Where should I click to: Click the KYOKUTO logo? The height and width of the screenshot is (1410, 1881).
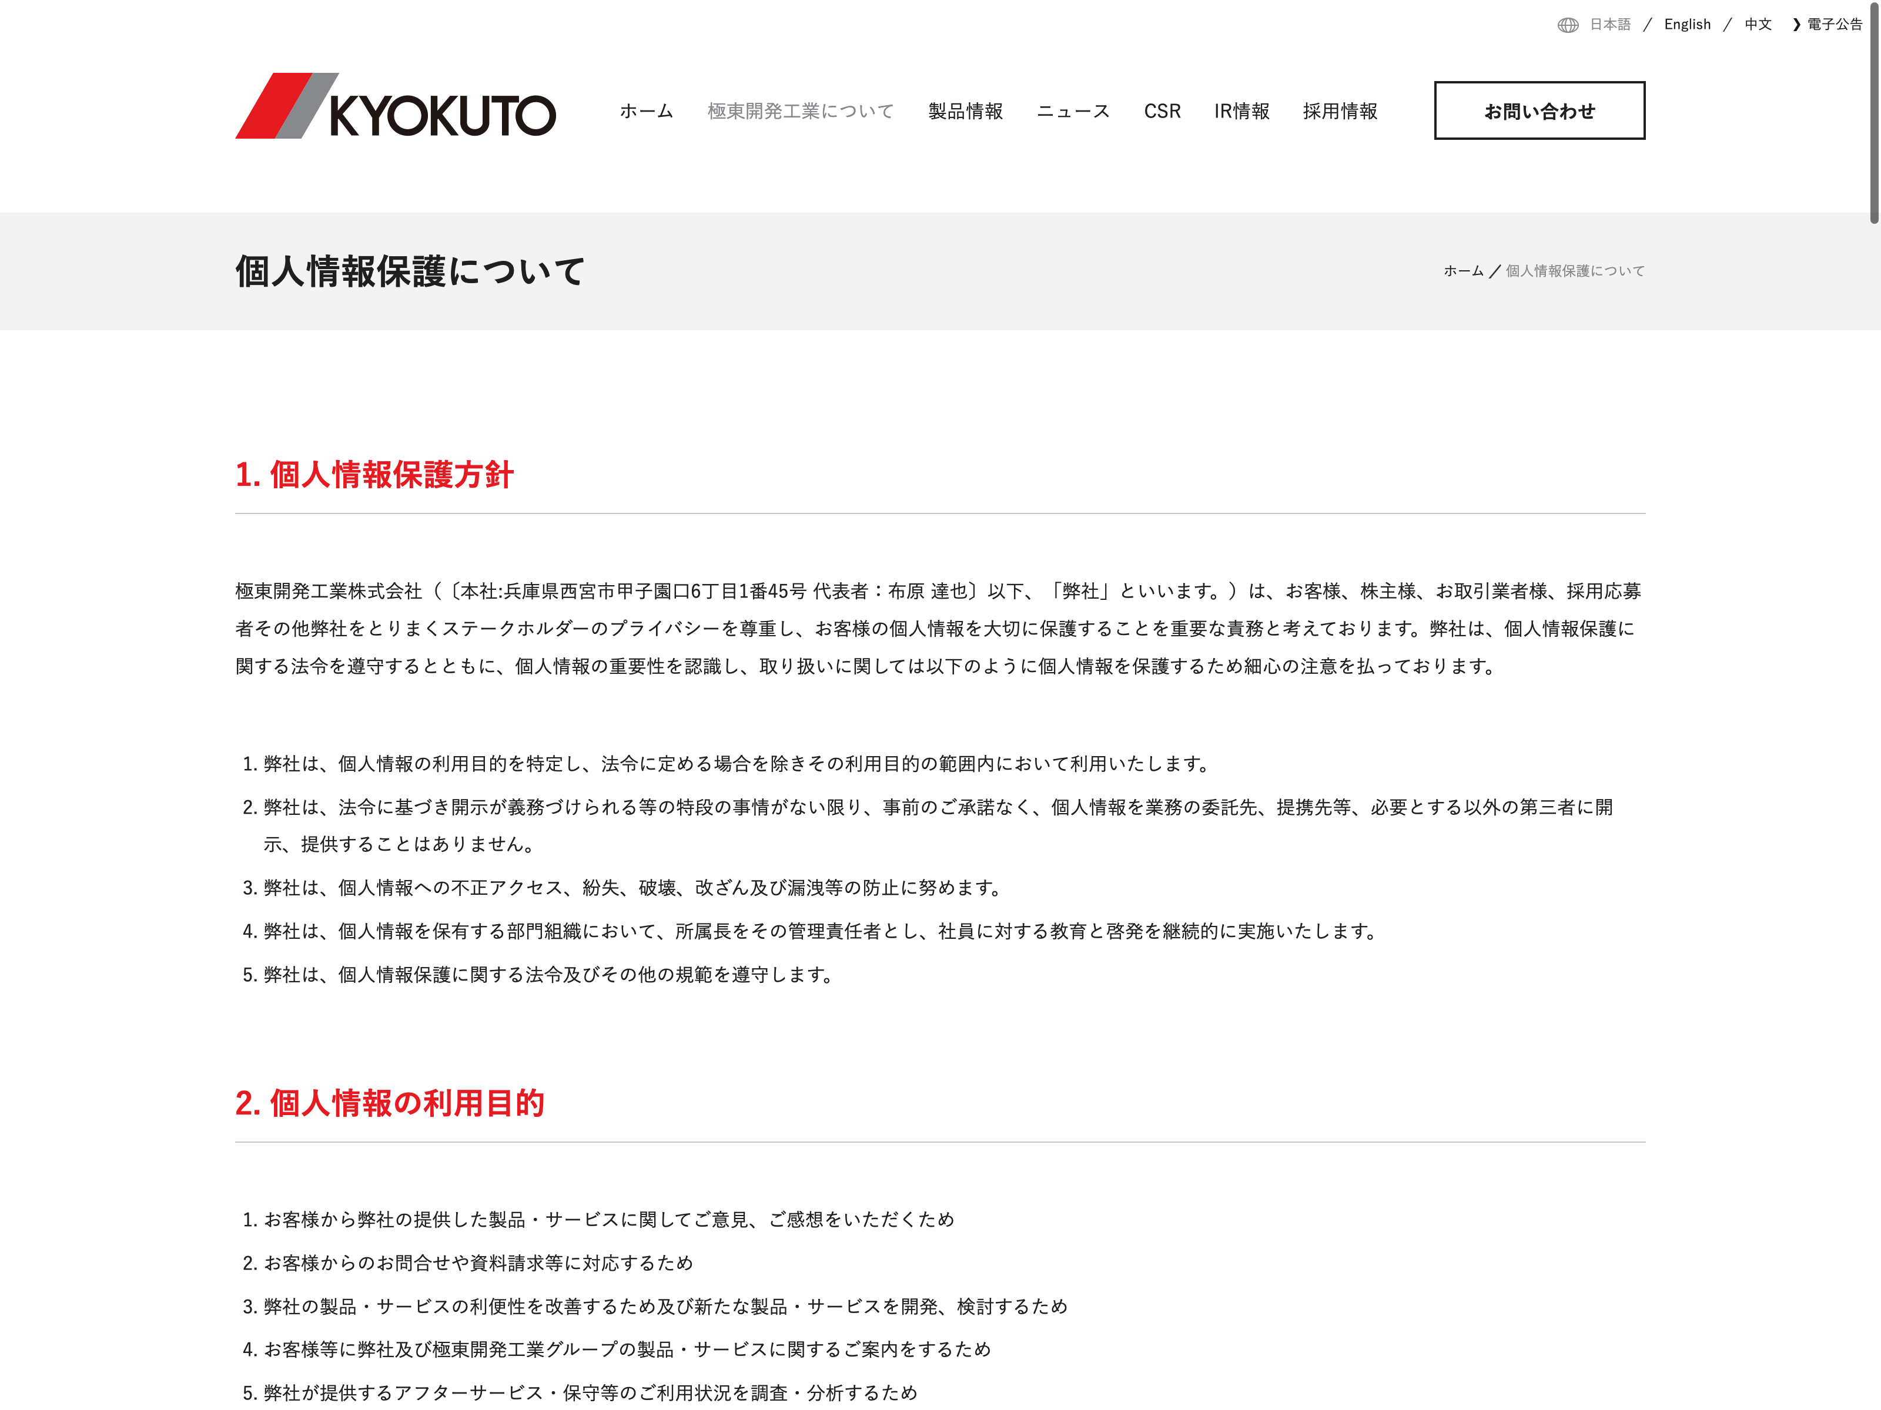[396, 106]
